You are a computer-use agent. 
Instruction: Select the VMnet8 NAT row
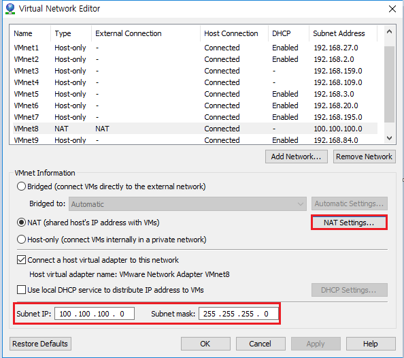coord(195,129)
